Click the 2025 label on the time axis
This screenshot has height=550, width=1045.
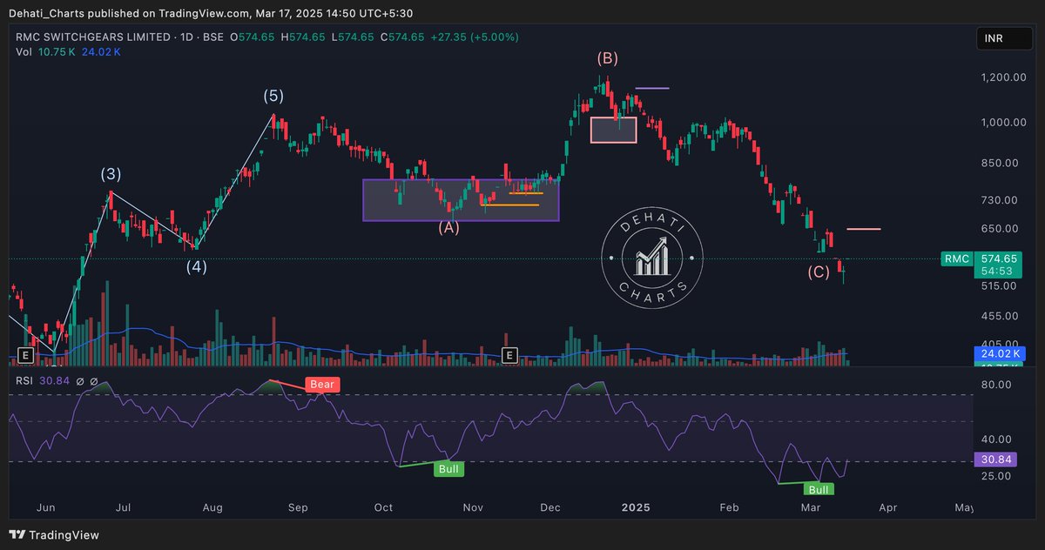637,506
